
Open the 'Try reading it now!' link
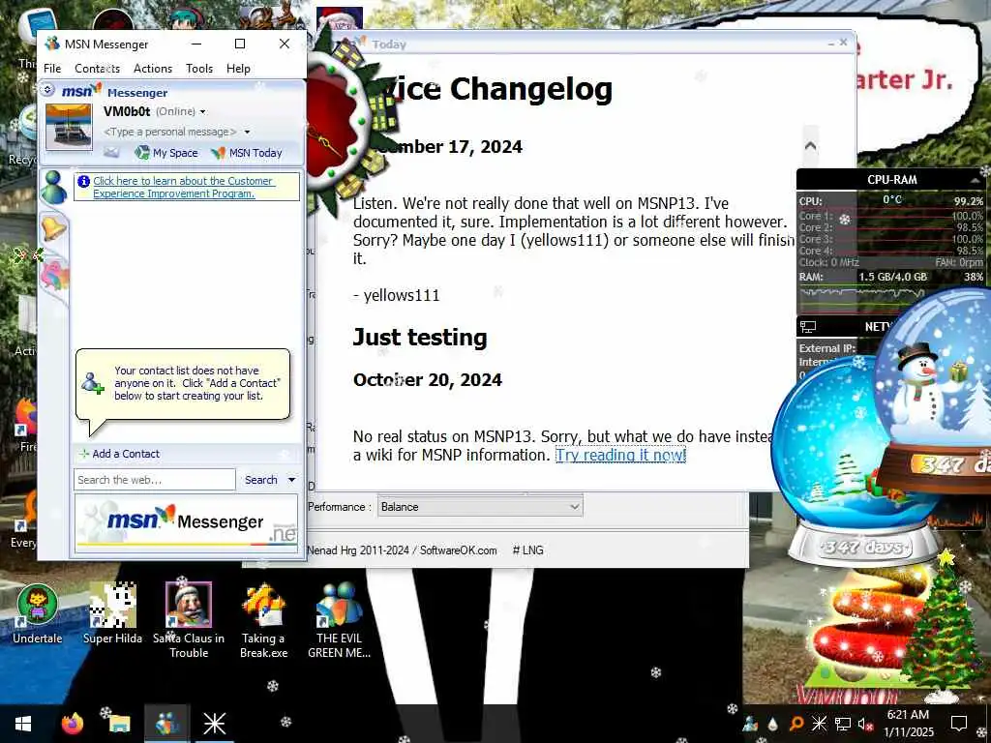point(620,455)
